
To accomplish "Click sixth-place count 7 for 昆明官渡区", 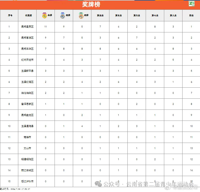I will click(x=137, y=38).
